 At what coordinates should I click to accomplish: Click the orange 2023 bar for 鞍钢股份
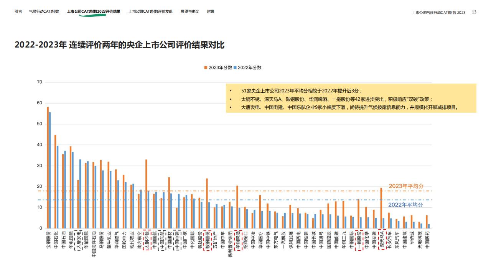207,204
